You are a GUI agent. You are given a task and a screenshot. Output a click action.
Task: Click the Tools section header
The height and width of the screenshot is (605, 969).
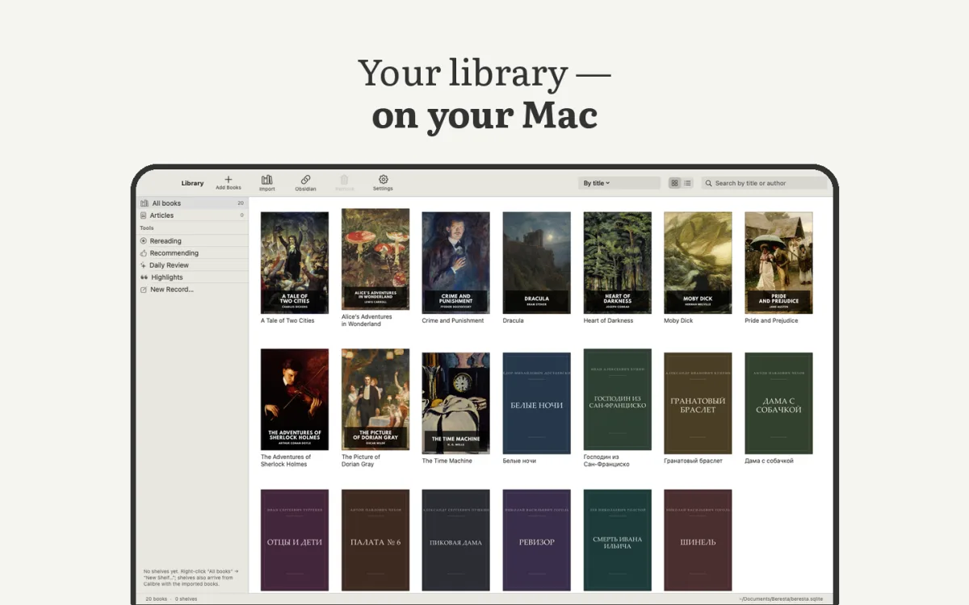(147, 228)
